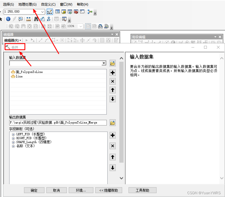This screenshot has height=197, width=225.
Task: Open the input datasets combo dropdown arrow
Action: click(x=104, y=63)
